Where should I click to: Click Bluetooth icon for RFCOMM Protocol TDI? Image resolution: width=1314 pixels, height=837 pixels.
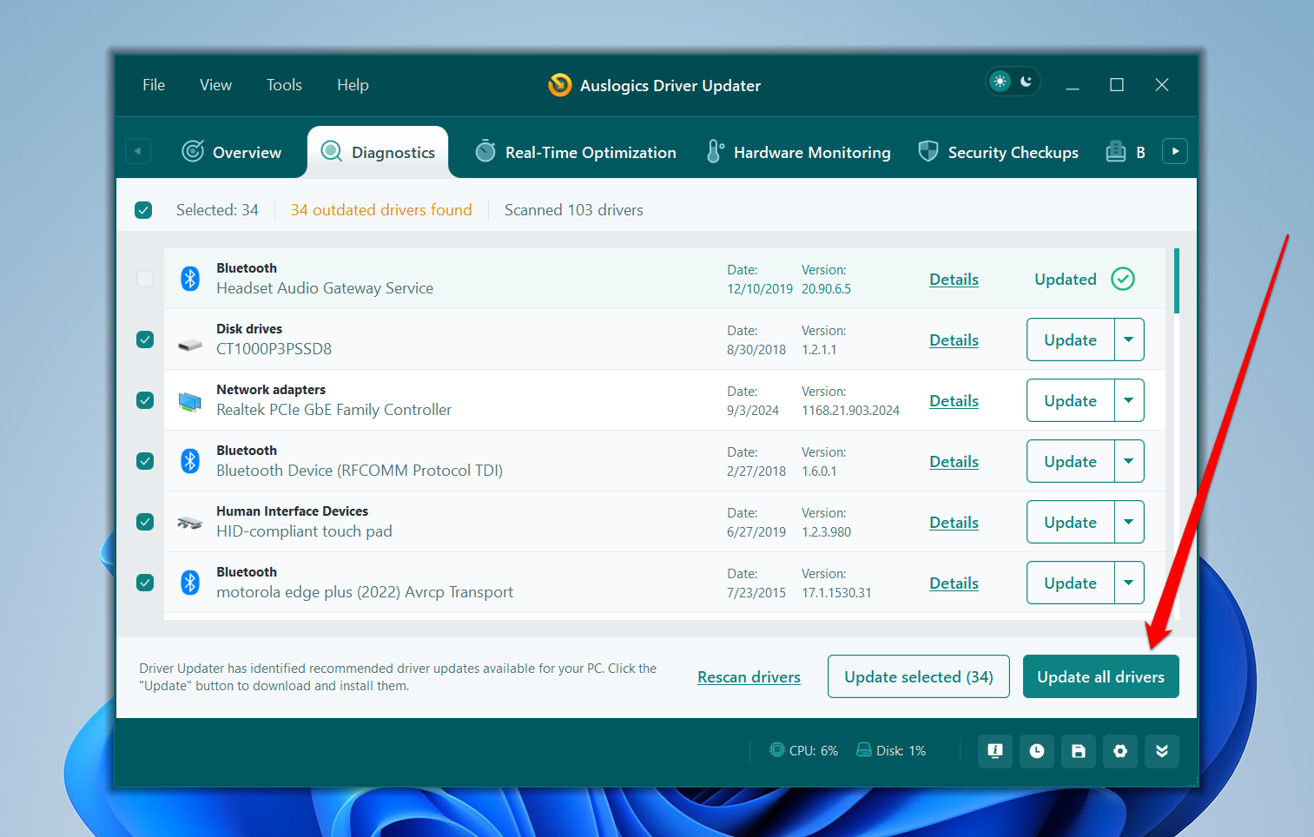pyautogui.click(x=190, y=461)
